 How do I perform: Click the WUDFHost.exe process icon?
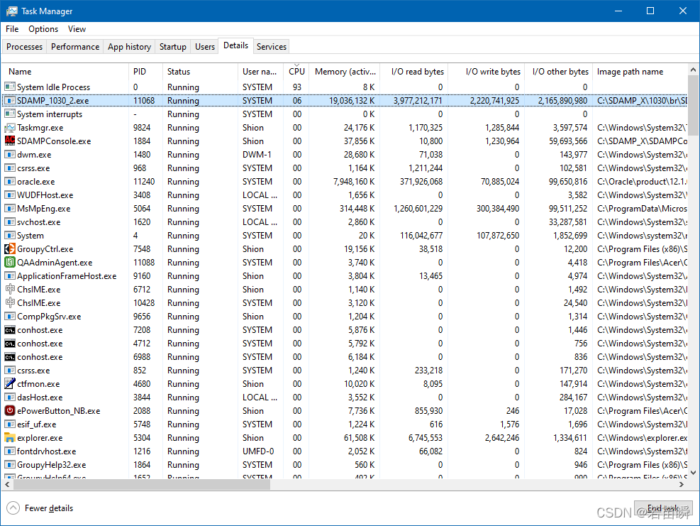[10, 194]
